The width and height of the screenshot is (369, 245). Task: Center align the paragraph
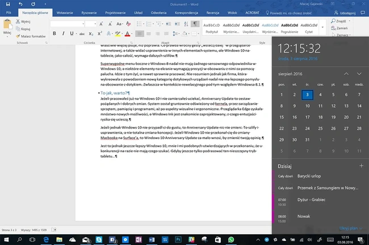149,34
